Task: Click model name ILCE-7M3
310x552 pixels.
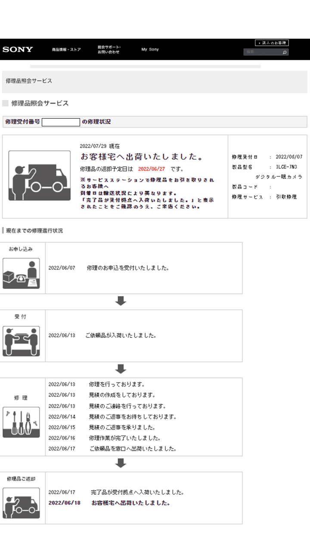Action: click(286, 167)
